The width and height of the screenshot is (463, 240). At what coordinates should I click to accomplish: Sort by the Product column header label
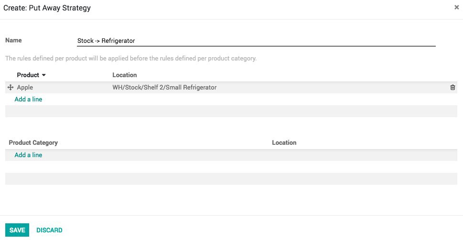point(28,75)
